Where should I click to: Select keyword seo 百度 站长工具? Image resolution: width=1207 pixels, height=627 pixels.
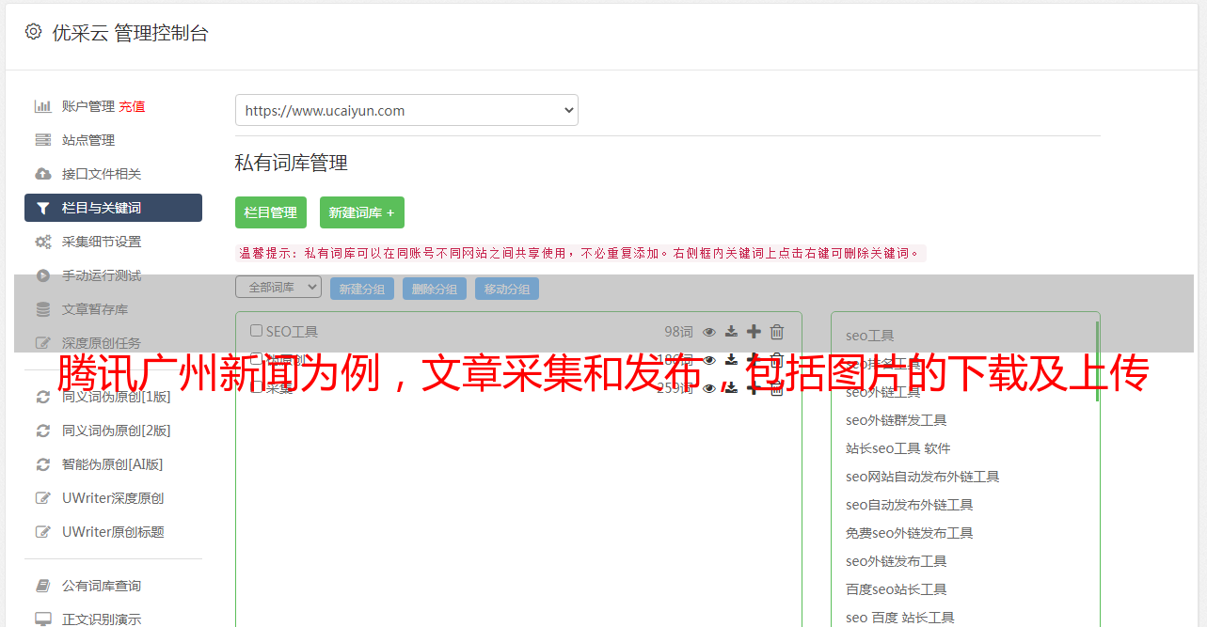pos(900,618)
